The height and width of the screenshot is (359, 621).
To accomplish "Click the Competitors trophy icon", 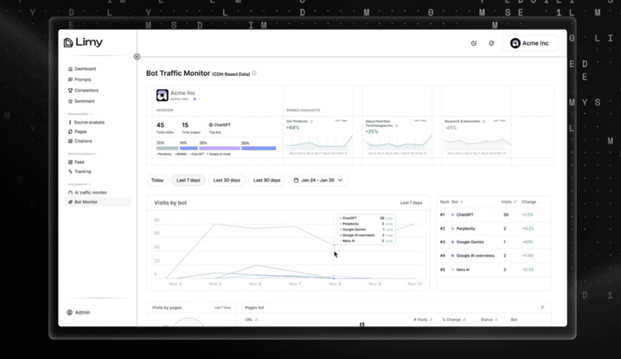I will tap(70, 90).
